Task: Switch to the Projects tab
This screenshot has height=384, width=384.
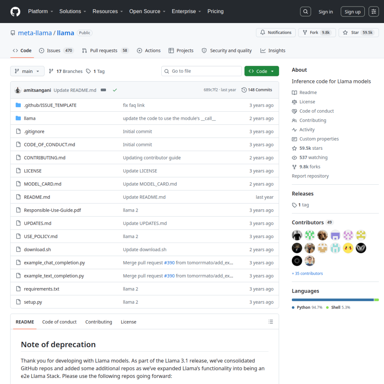Action: [x=181, y=50]
